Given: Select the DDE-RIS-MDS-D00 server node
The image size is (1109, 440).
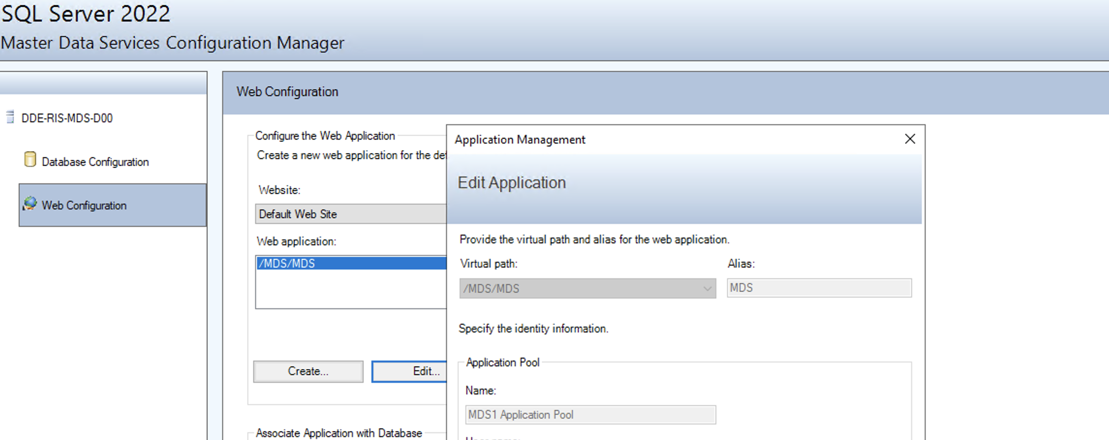Looking at the screenshot, I should (x=67, y=118).
